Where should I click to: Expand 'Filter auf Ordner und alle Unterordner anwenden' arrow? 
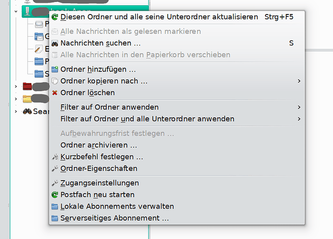[x=299, y=119]
